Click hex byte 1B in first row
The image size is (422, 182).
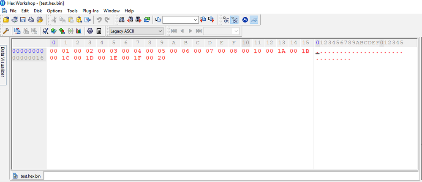pos(306,51)
